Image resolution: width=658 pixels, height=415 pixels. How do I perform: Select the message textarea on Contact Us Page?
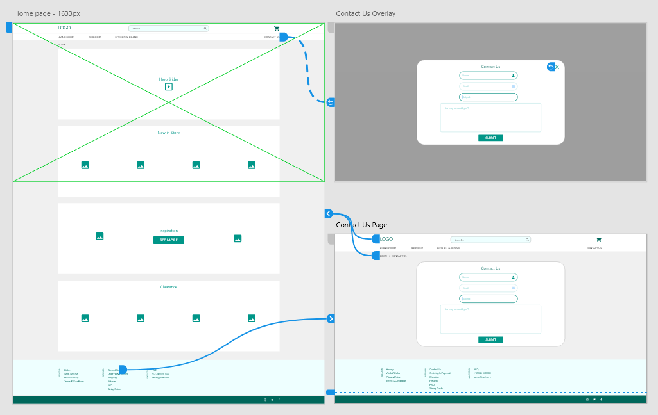pos(490,320)
